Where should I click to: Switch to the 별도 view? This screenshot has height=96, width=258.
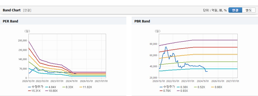tap(249, 10)
